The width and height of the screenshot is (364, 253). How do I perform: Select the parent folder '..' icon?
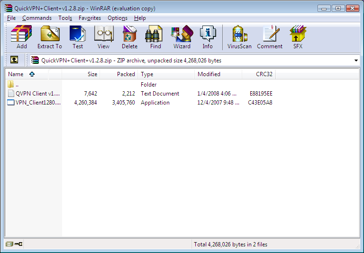click(11, 84)
